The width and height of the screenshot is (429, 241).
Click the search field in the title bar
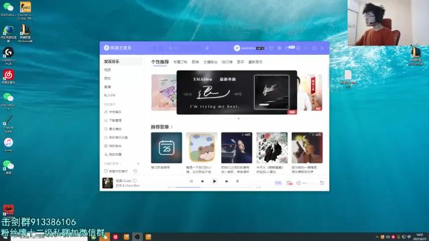pyautogui.click(x=185, y=48)
